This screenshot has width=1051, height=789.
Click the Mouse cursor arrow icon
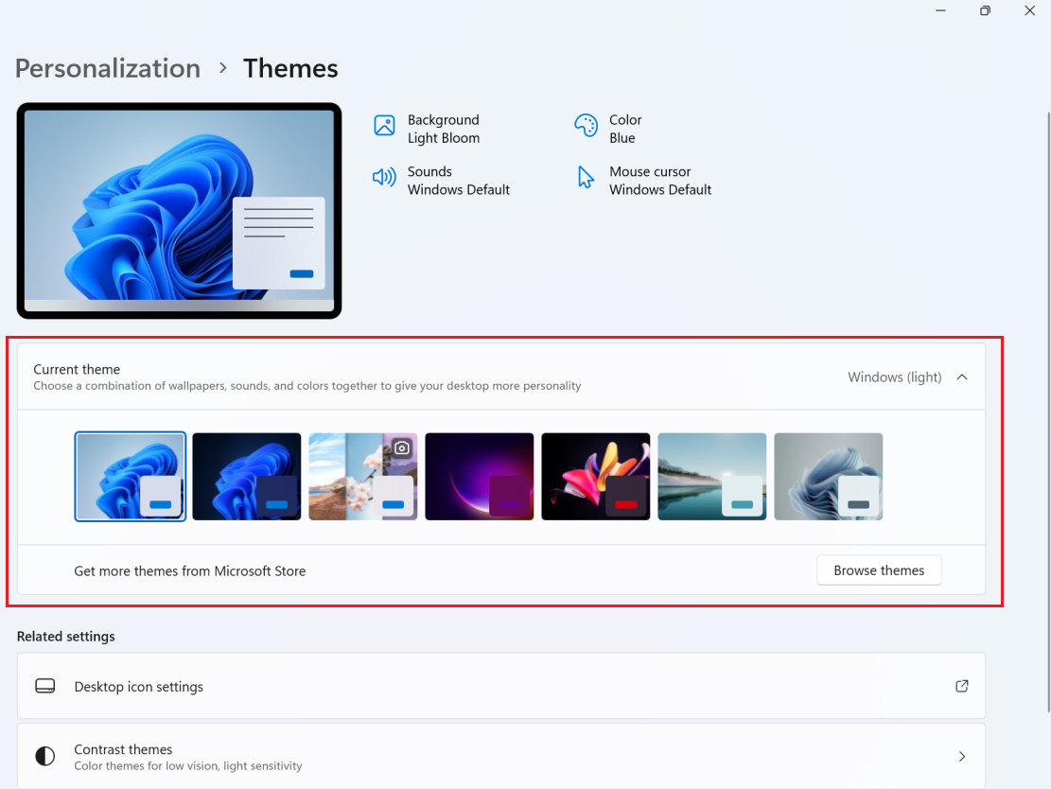coord(586,178)
